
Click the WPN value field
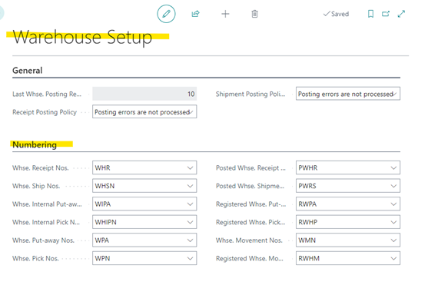pos(144,258)
